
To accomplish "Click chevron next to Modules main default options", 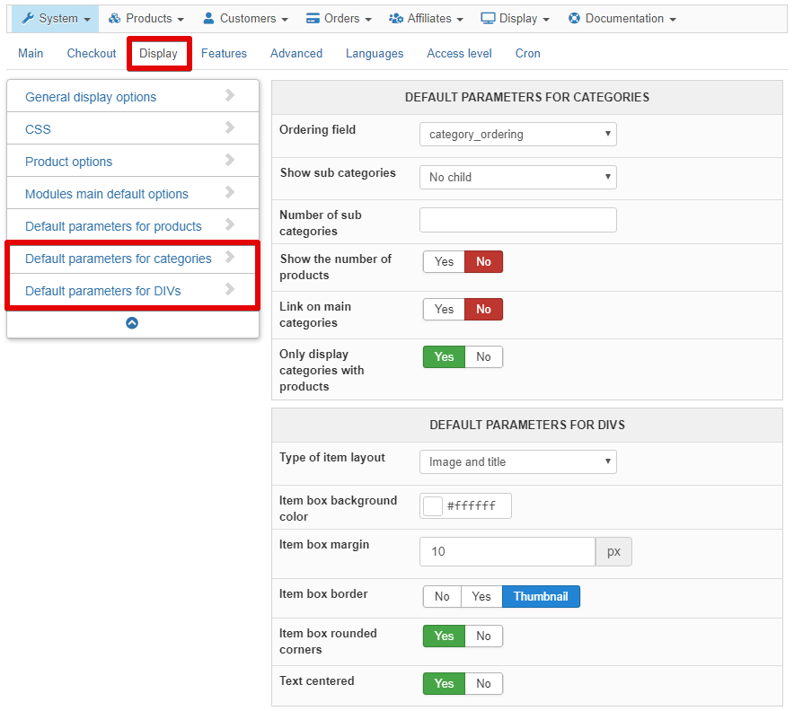I will 230,192.
